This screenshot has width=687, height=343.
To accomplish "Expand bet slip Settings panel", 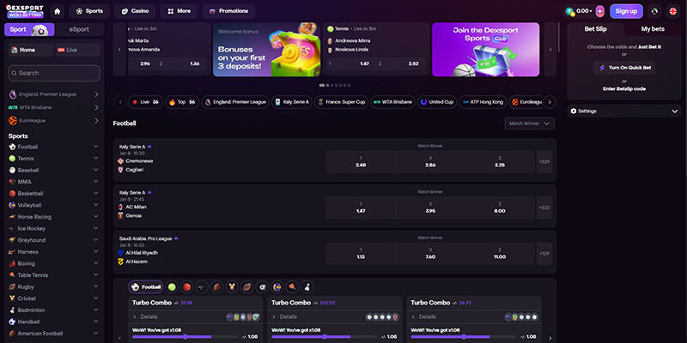I will (x=624, y=111).
